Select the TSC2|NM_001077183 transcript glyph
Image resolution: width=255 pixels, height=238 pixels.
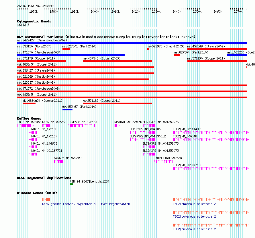click(211, 168)
